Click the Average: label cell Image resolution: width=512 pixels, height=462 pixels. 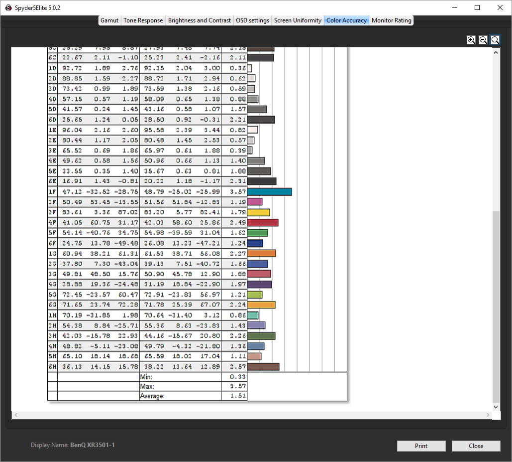(180, 396)
